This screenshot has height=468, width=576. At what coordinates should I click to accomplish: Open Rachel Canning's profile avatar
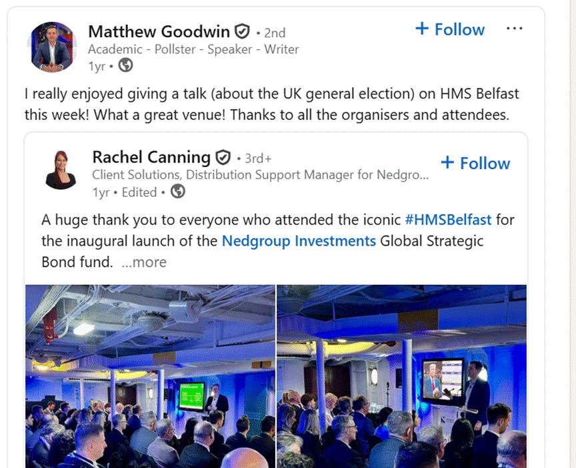pos(61,170)
